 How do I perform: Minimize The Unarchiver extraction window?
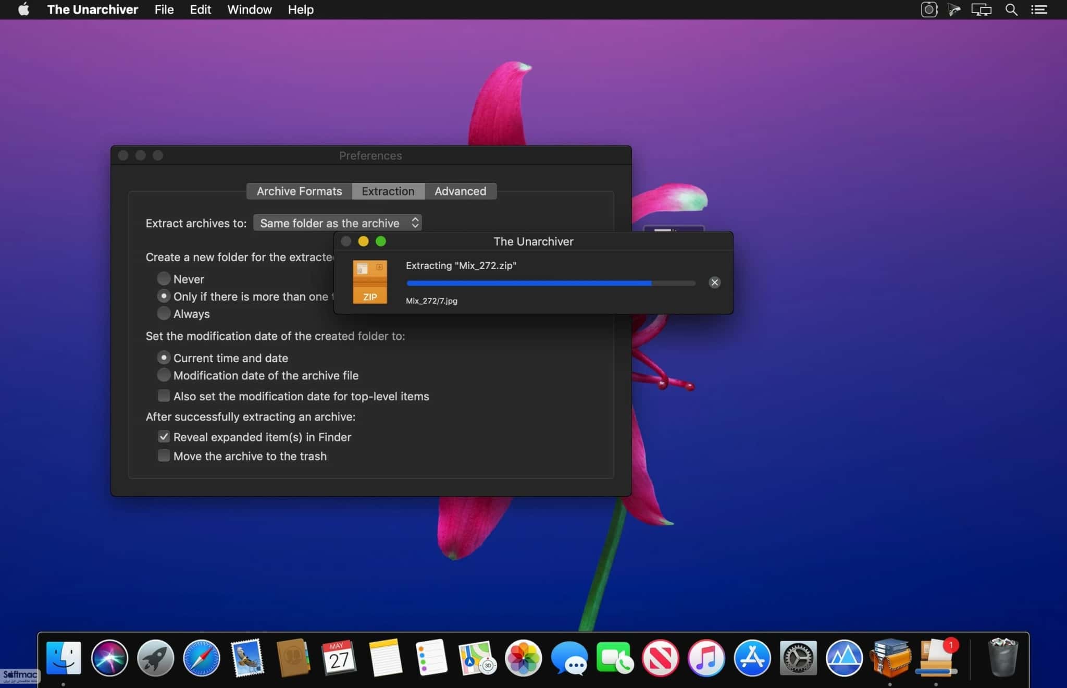[x=363, y=241]
